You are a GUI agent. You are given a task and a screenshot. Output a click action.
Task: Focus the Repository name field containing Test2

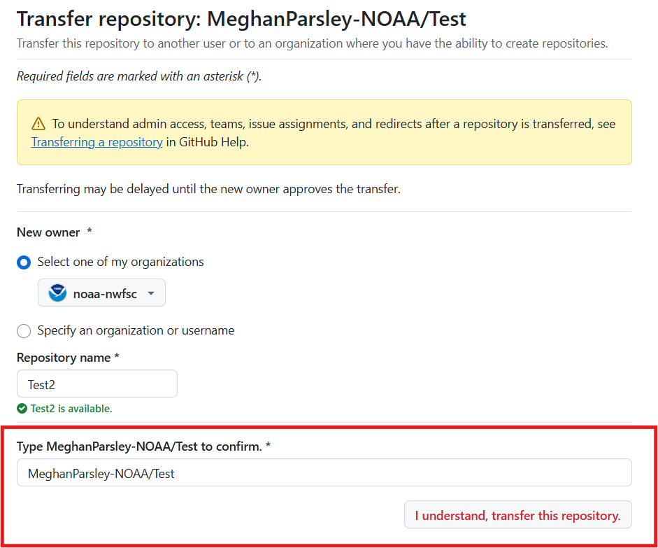pos(97,384)
